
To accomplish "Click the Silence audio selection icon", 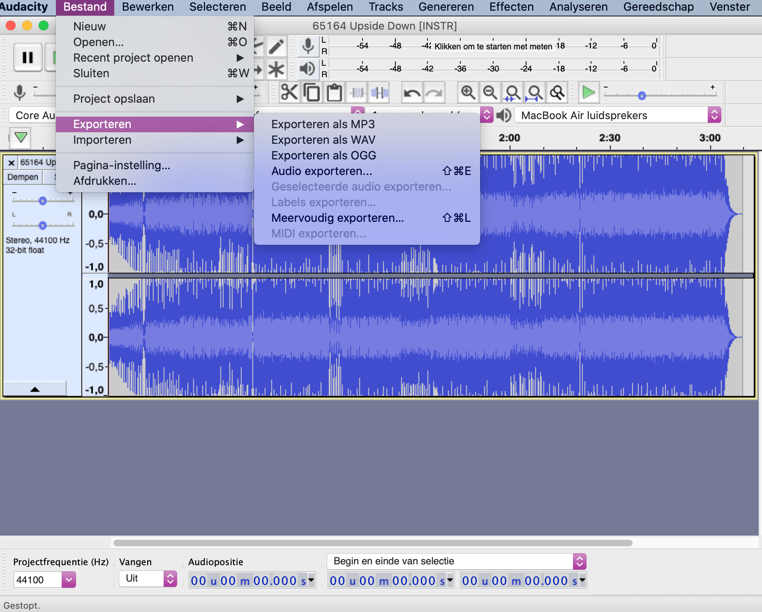I will point(379,92).
